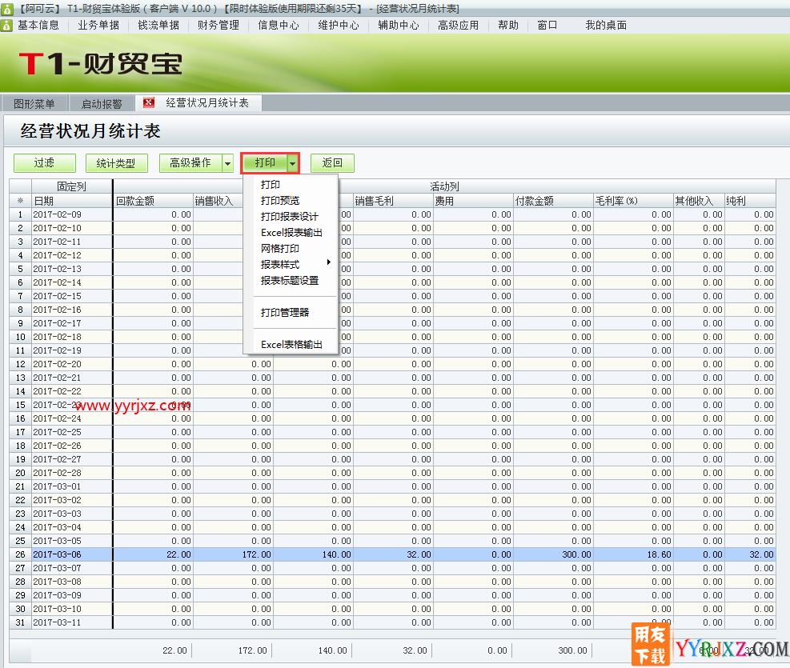Click row number 31 header
The image size is (790, 668).
[20, 622]
